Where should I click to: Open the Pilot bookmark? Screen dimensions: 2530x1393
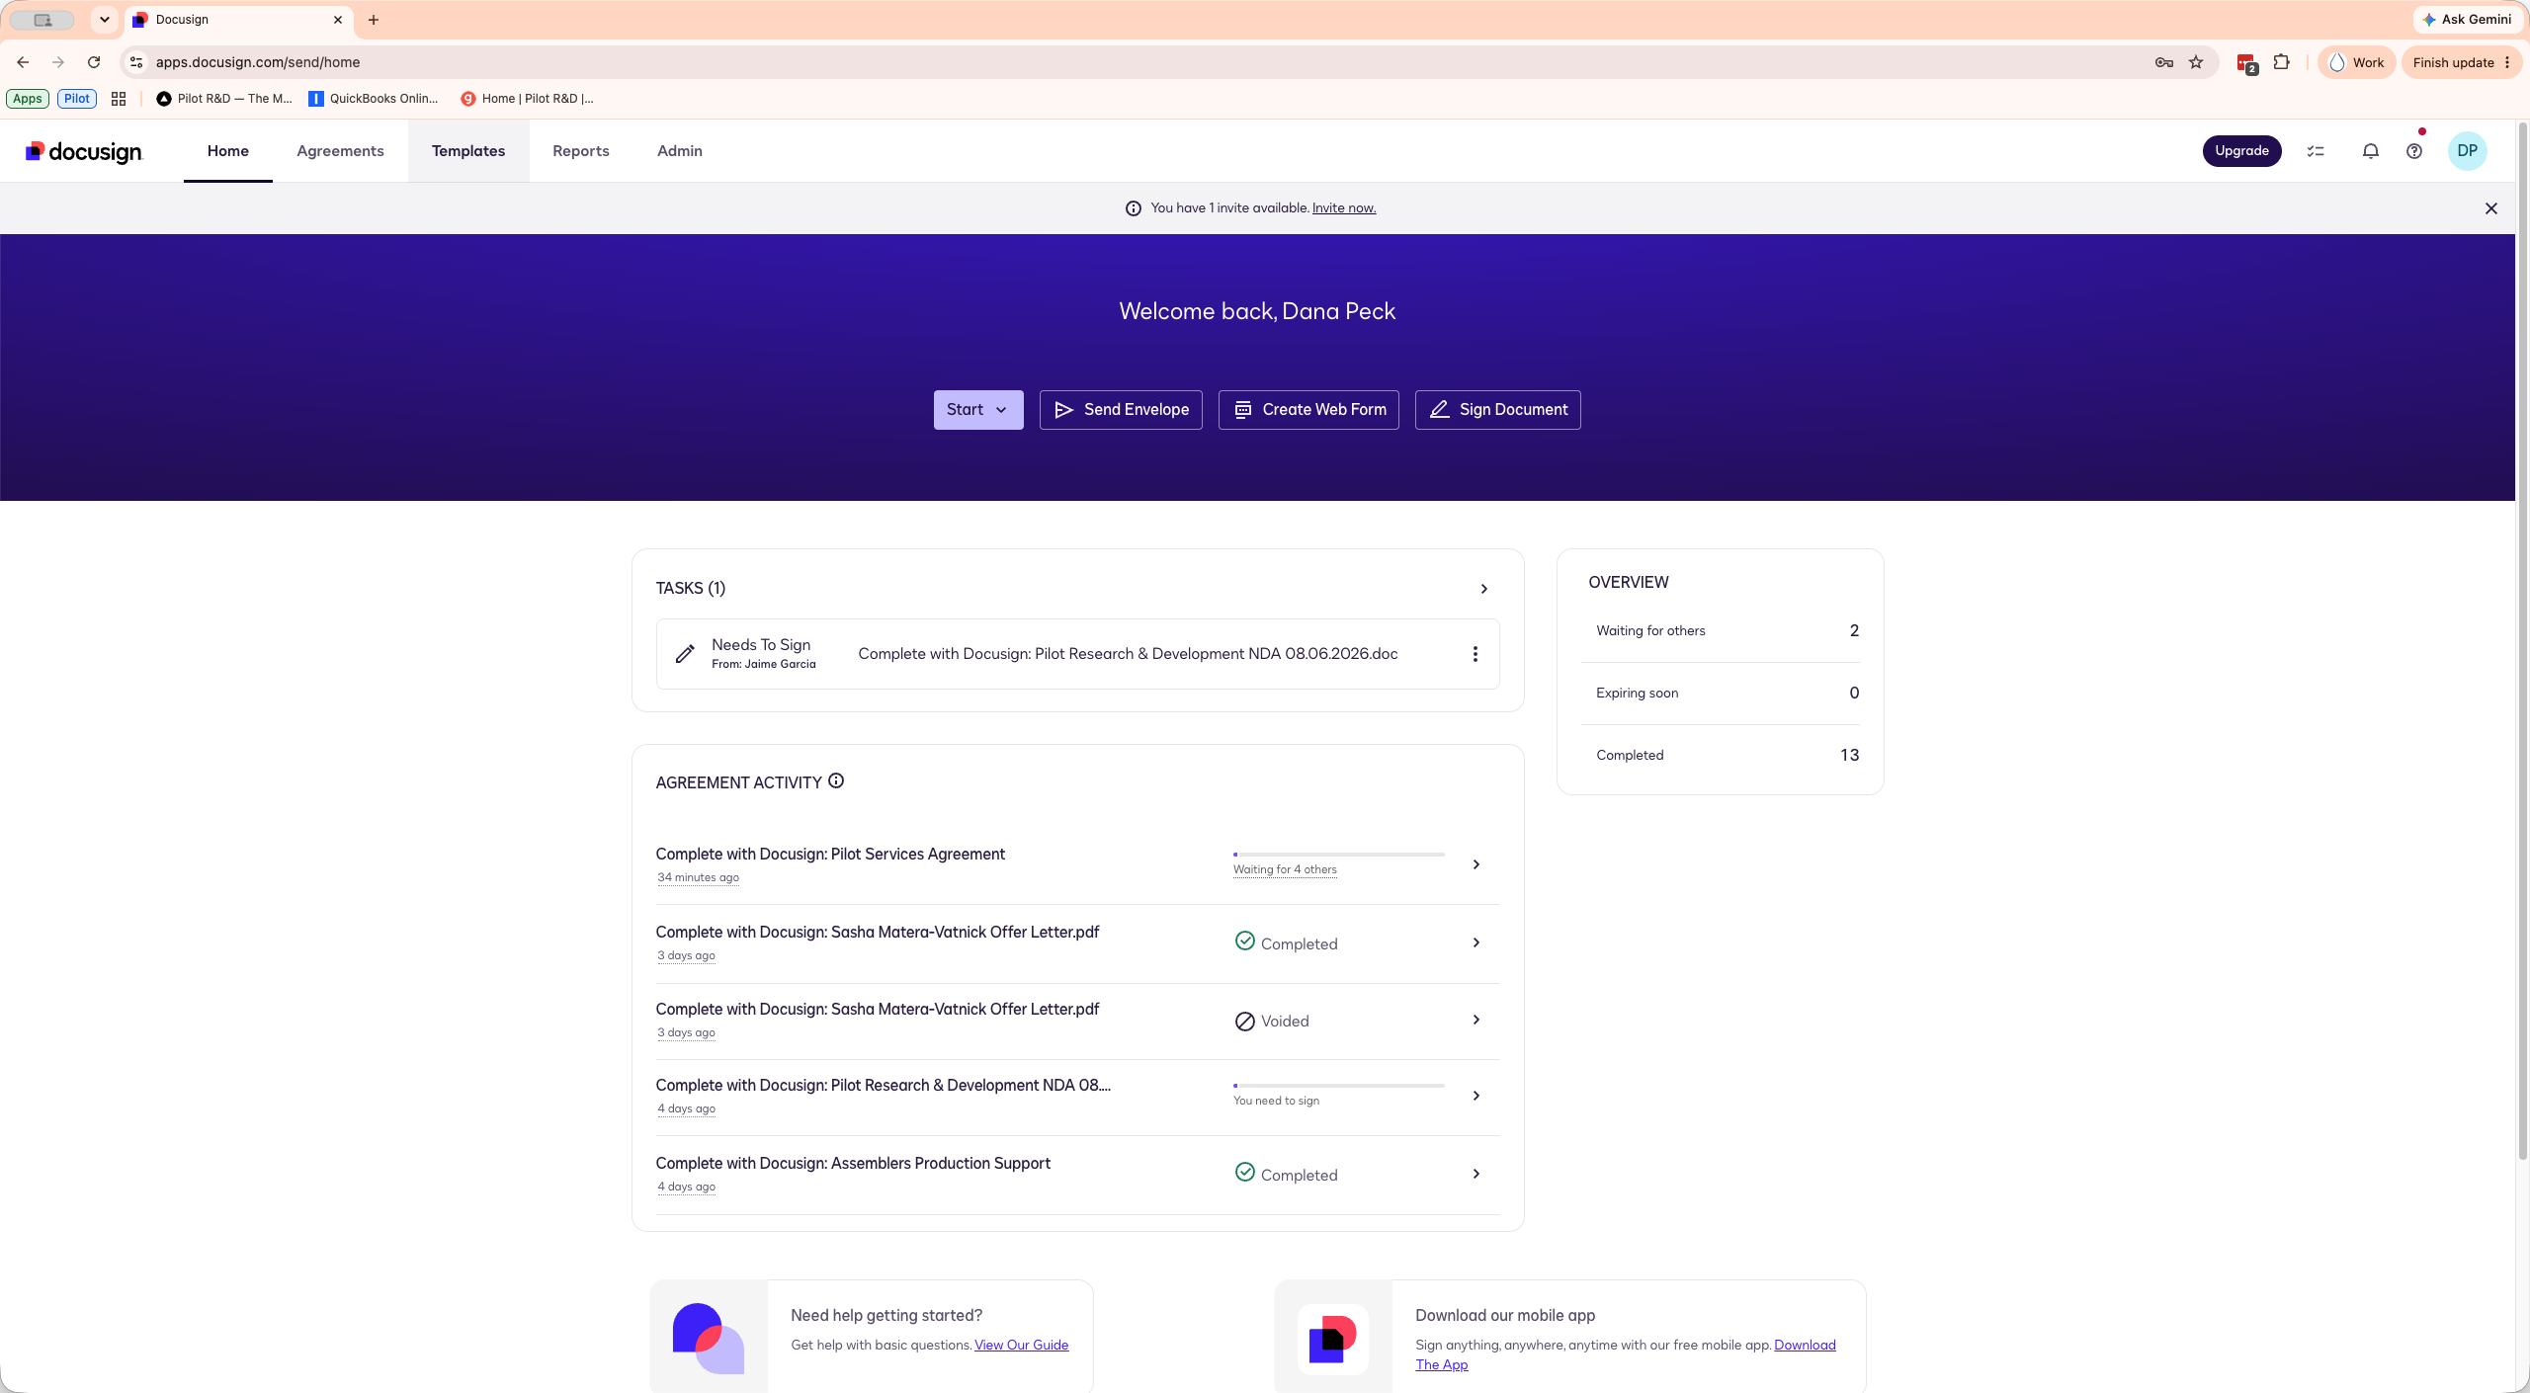pos(77,99)
